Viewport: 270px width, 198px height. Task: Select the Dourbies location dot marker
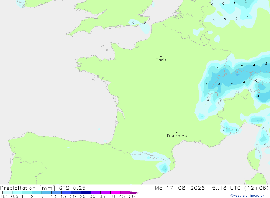(x=177, y=132)
